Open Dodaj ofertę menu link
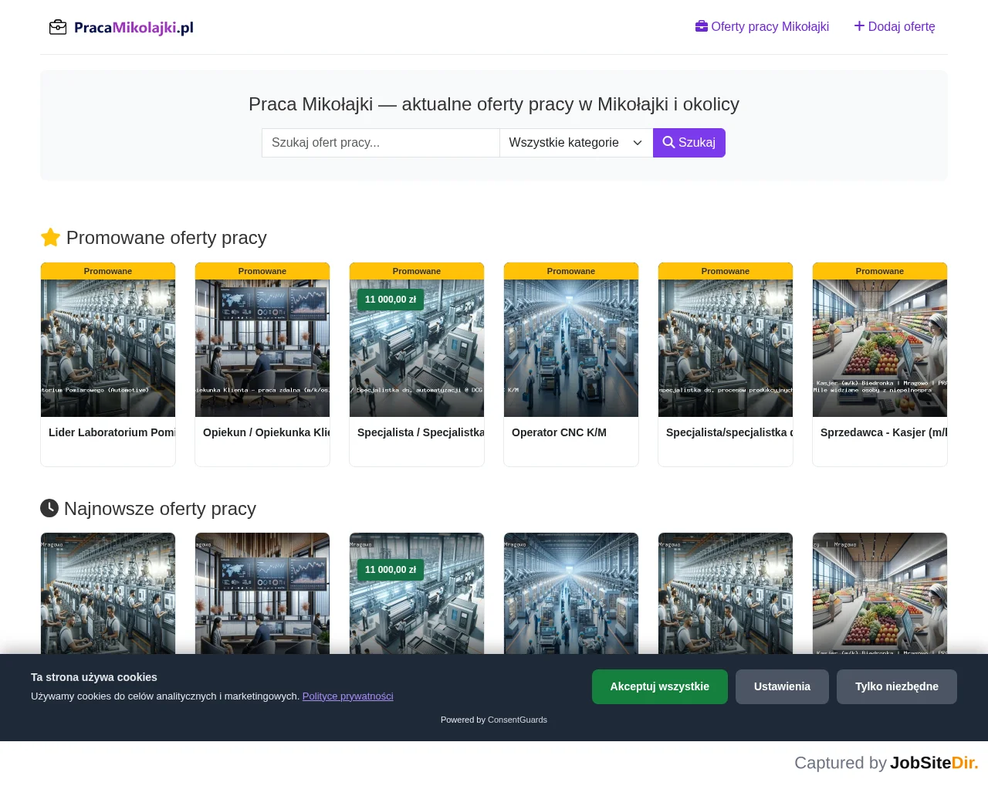The image size is (988, 786). pyautogui.click(x=895, y=26)
